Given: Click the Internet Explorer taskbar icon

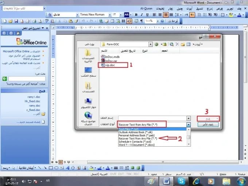Looking at the screenshot, I should click(x=197, y=181).
